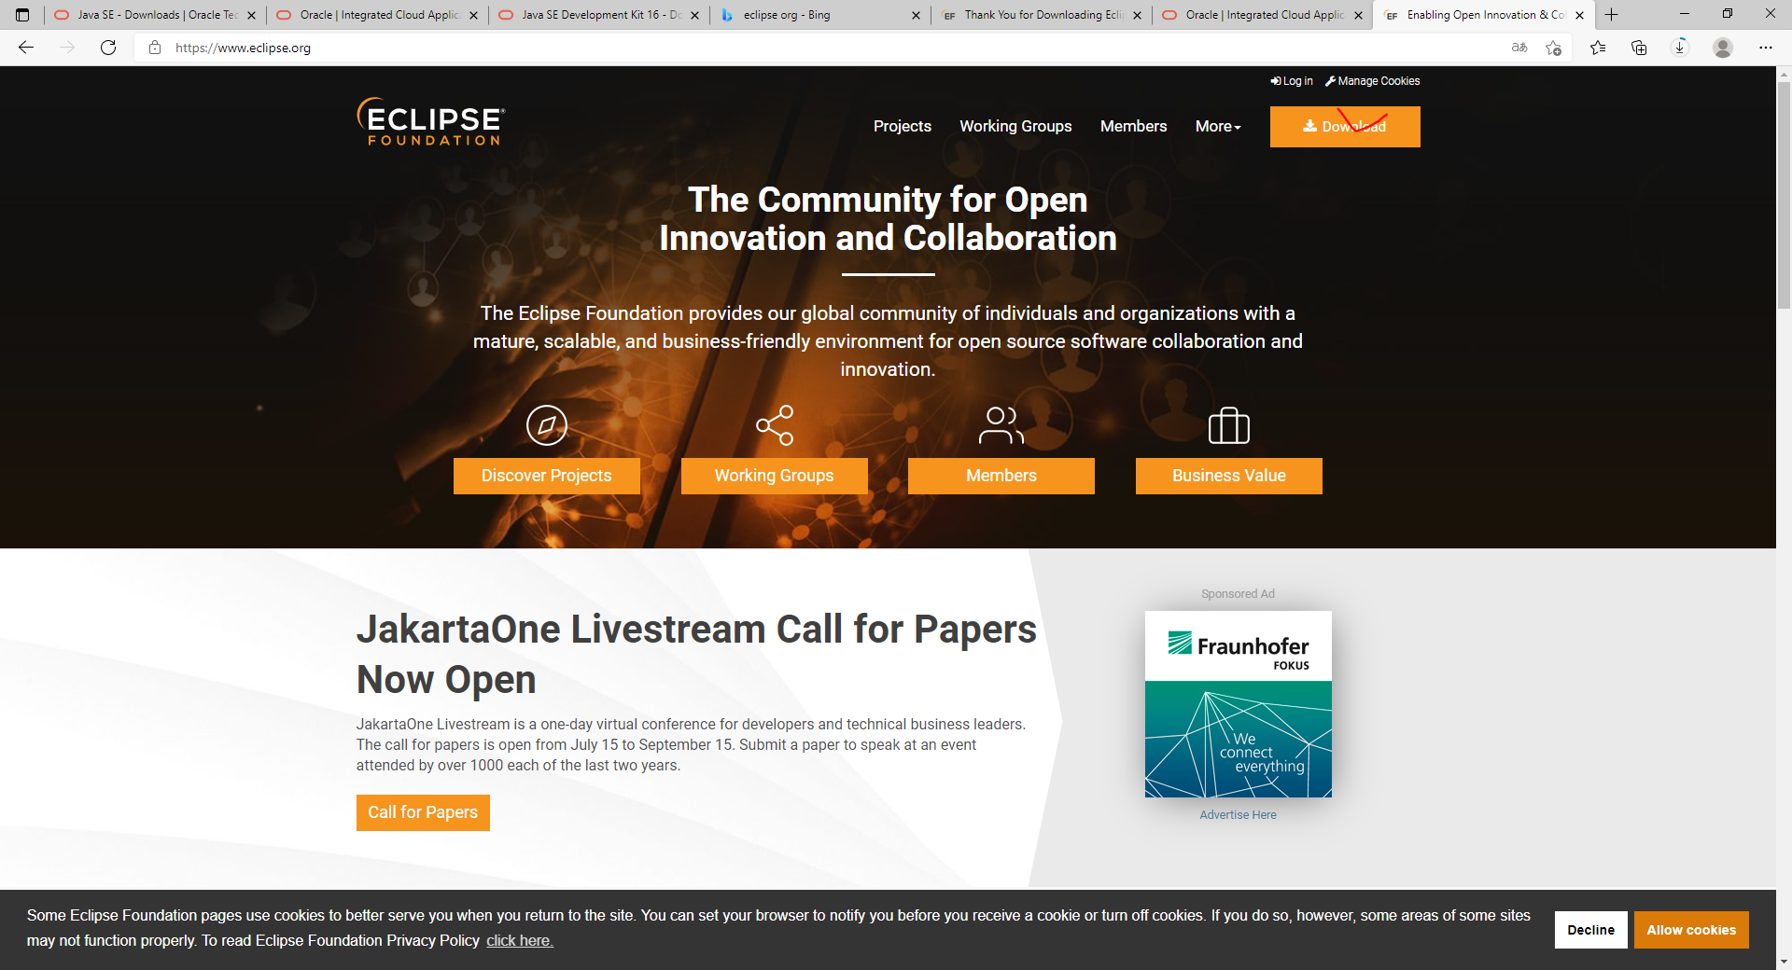Open Manage Cookies link

click(1373, 81)
